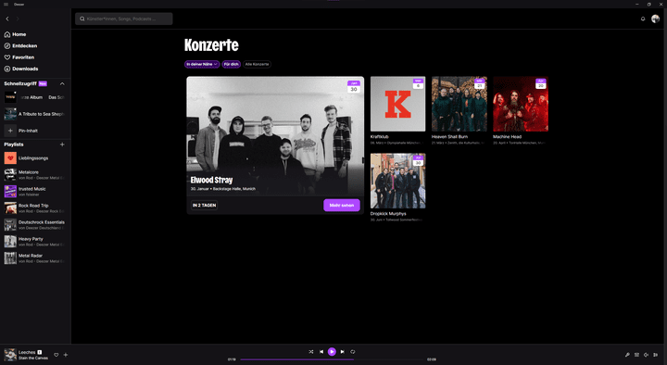Image resolution: width=667 pixels, height=365 pixels.
Task: Skip to the previous track
Action: (x=321, y=352)
